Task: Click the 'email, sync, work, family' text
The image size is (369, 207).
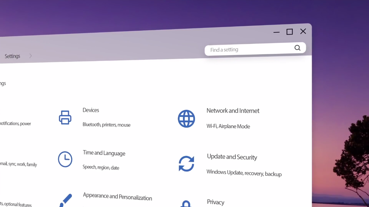Action: (18, 164)
